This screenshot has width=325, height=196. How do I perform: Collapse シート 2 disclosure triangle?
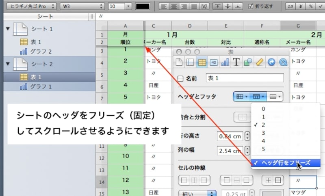point(8,64)
